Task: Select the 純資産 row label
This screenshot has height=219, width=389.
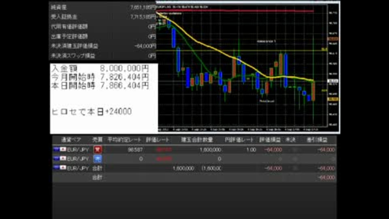Action: point(59,7)
